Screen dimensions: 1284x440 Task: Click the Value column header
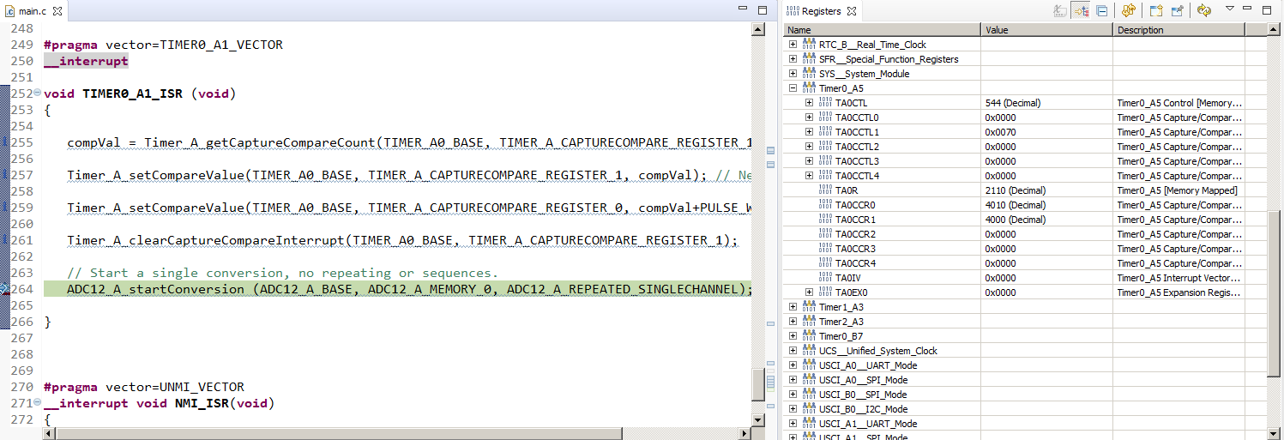coord(1047,30)
